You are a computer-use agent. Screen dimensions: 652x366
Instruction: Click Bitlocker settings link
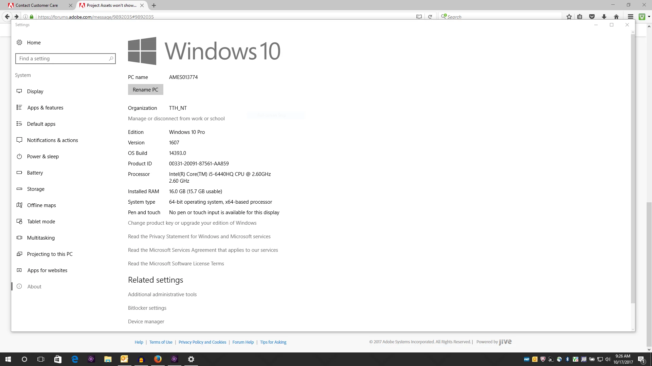[x=147, y=308]
